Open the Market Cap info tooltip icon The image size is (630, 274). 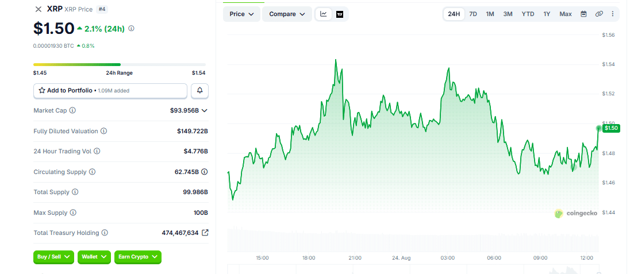(x=73, y=110)
